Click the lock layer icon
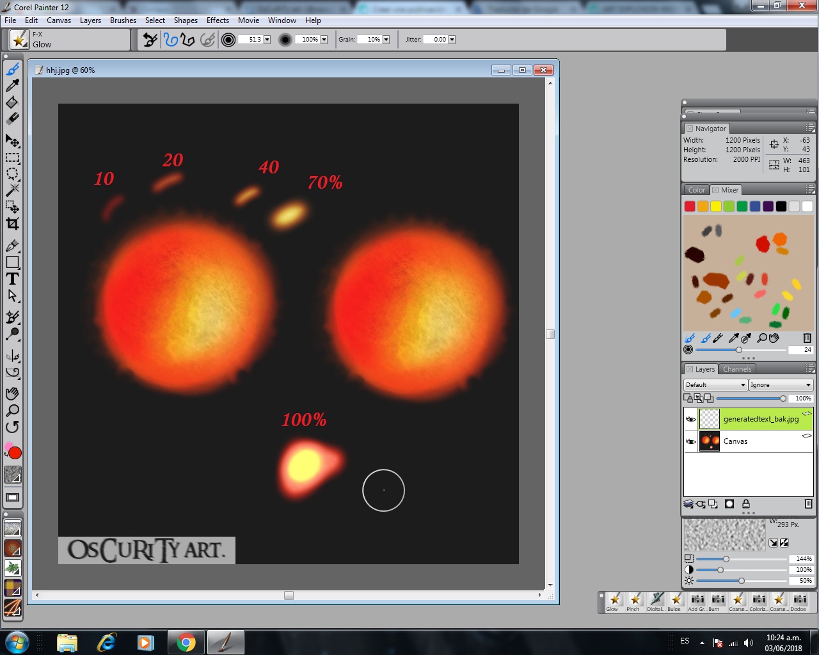 [746, 504]
